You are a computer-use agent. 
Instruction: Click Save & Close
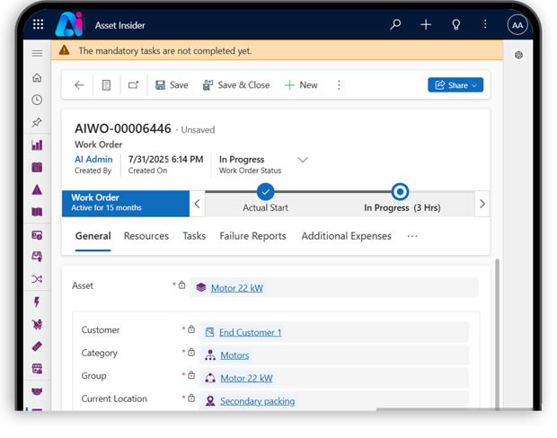point(236,85)
